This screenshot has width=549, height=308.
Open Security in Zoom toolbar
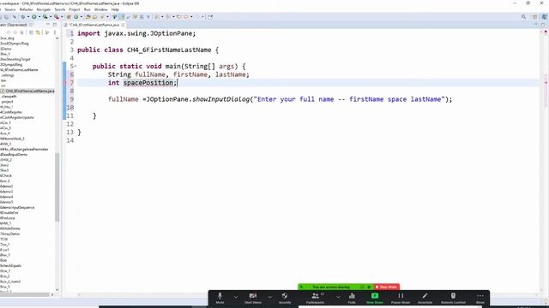tap(285, 298)
